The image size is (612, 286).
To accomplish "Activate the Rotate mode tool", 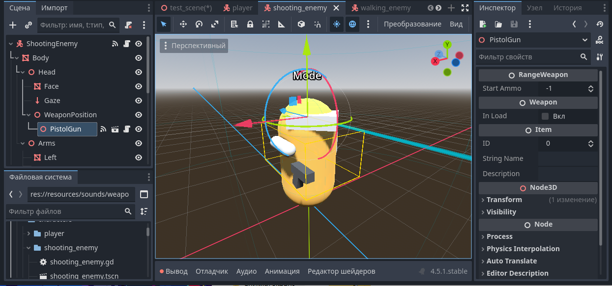I will click(x=199, y=24).
